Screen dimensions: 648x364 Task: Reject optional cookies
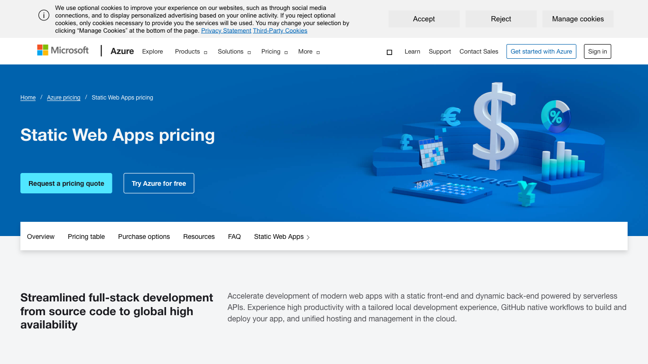(501, 19)
